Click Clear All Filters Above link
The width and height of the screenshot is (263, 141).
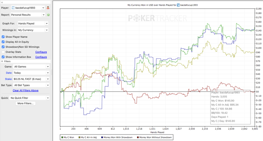(26, 90)
